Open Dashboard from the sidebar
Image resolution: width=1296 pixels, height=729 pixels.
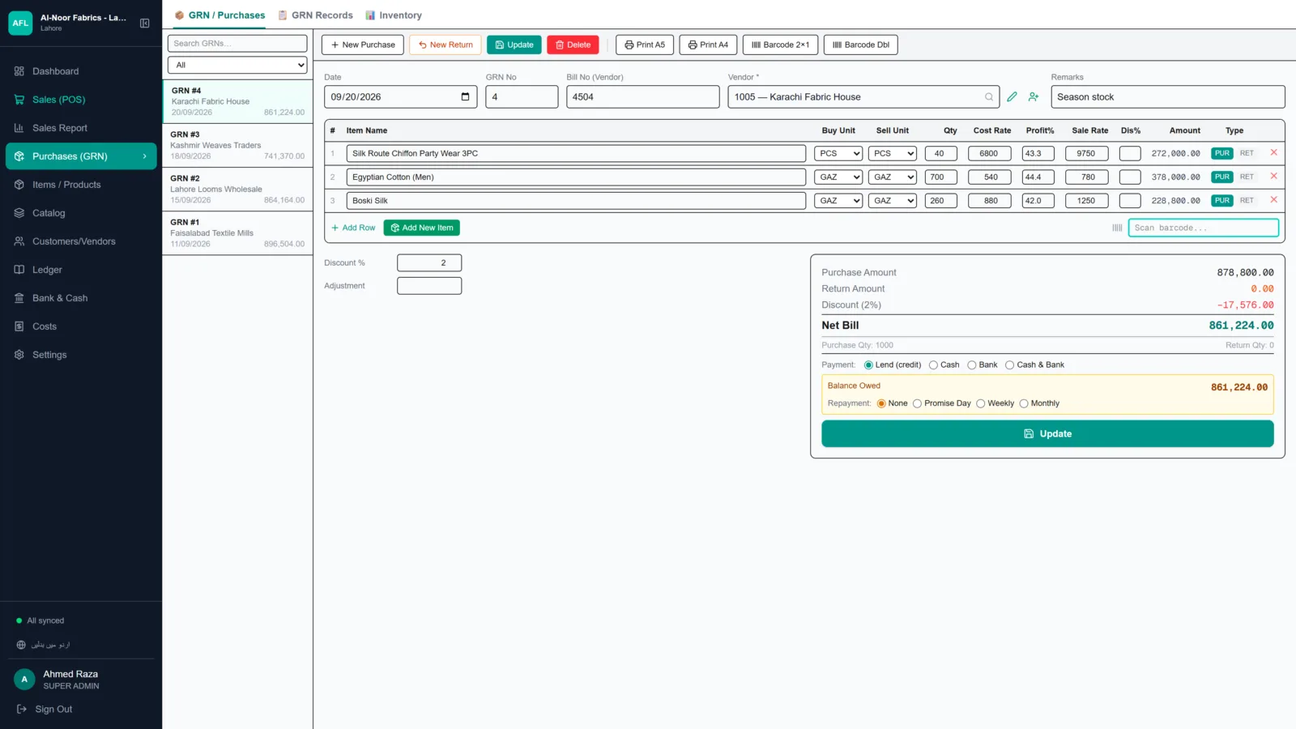pos(81,71)
